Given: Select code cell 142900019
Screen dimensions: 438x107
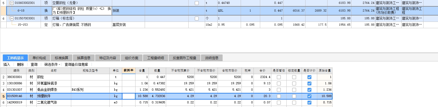Looking at the screenshot, I should 16,103.
